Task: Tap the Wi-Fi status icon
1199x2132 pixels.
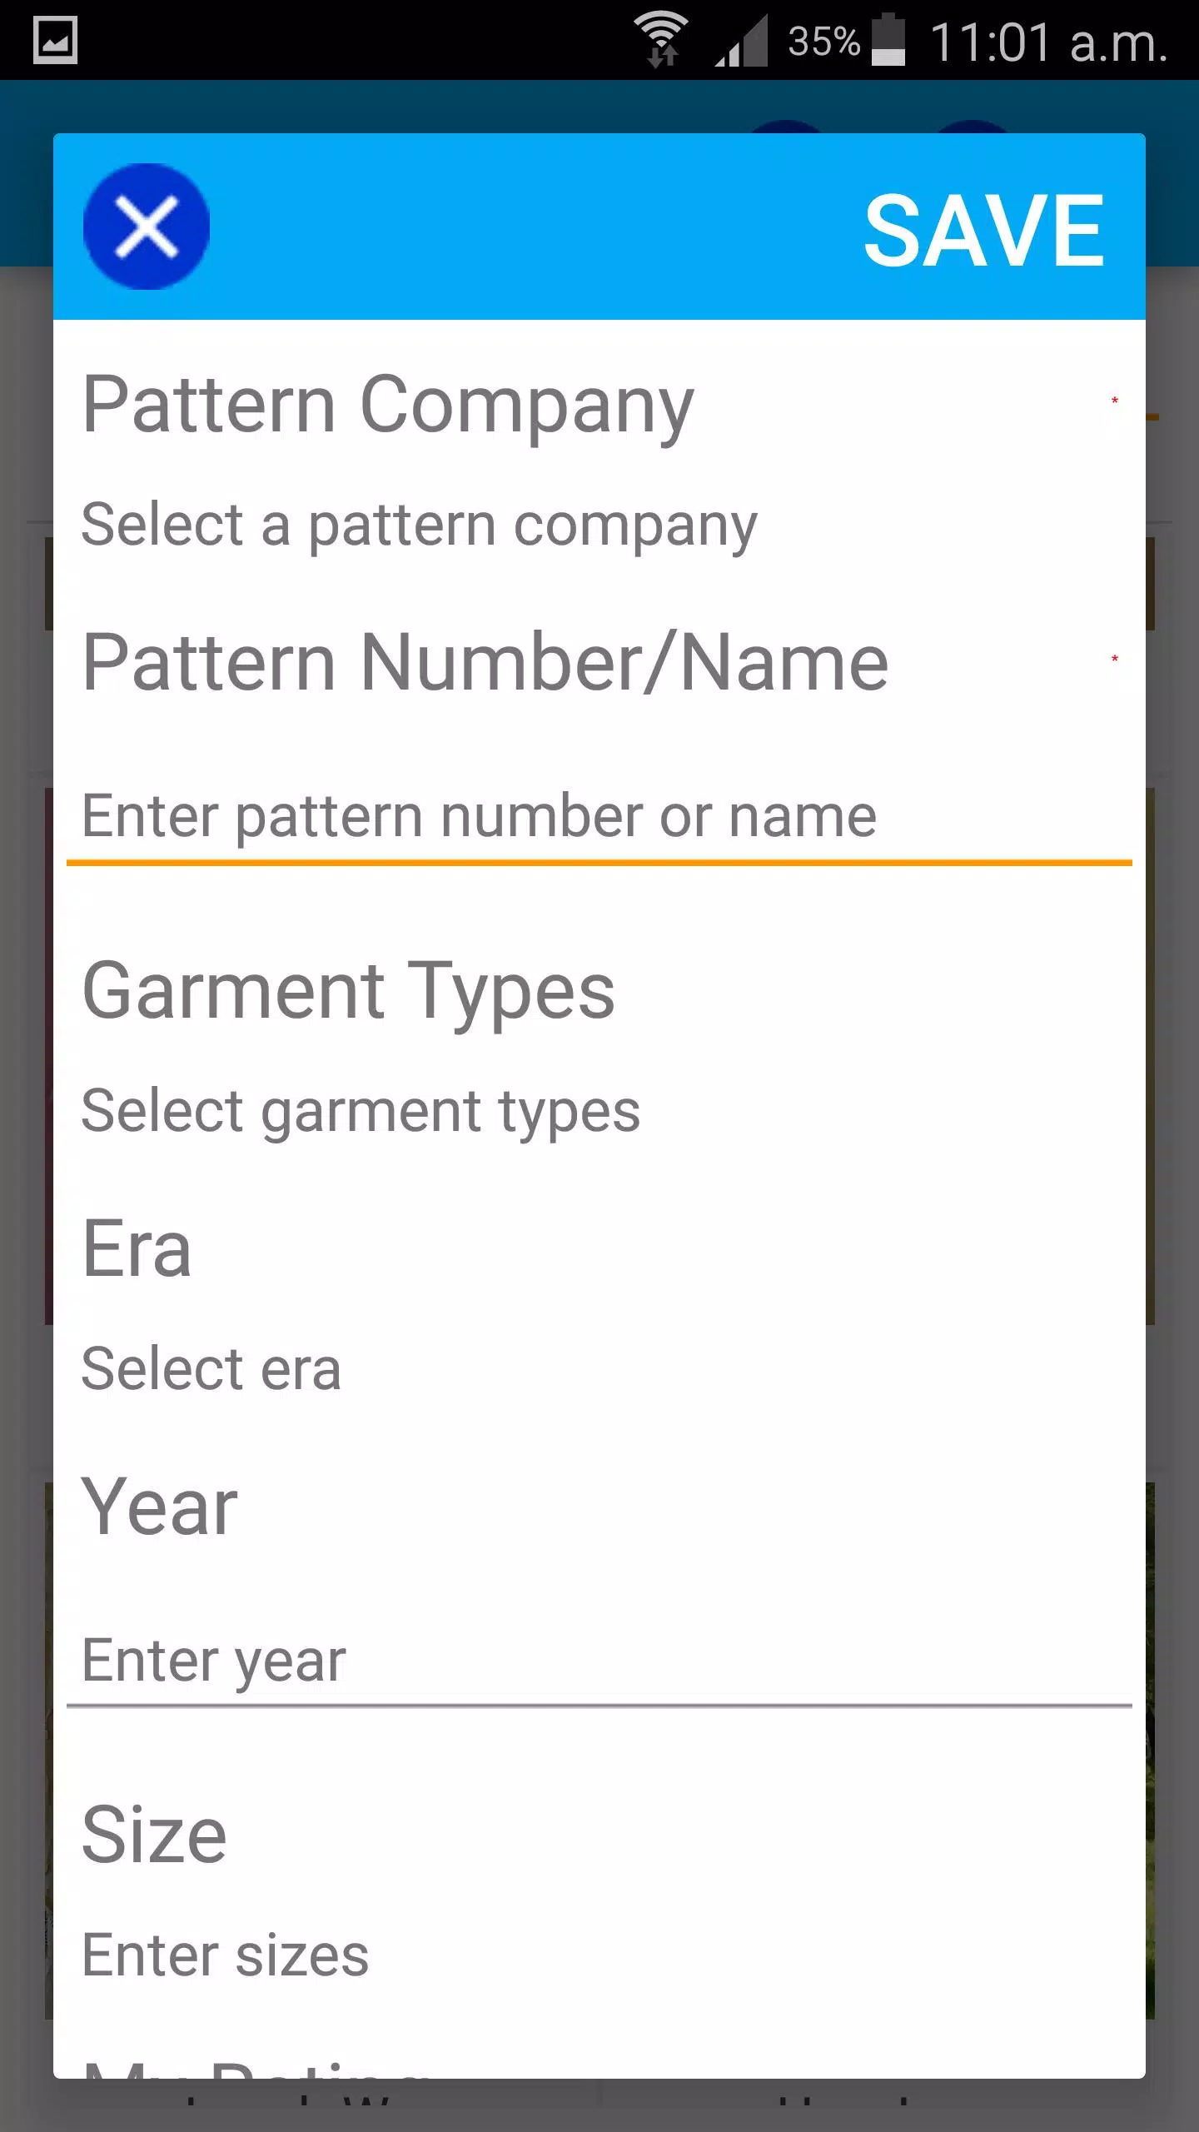Action: 661,40
